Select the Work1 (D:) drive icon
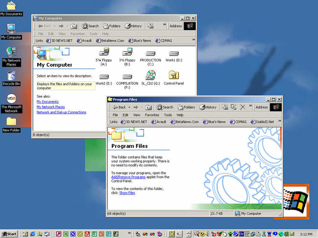Screen dimensions: 318x238 [x=174, y=54]
